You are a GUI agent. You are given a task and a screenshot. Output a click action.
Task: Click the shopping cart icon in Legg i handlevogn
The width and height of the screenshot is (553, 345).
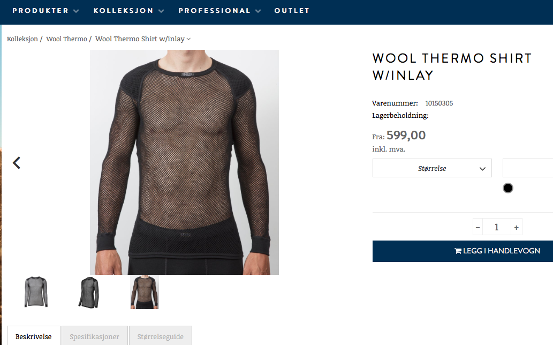[458, 251]
